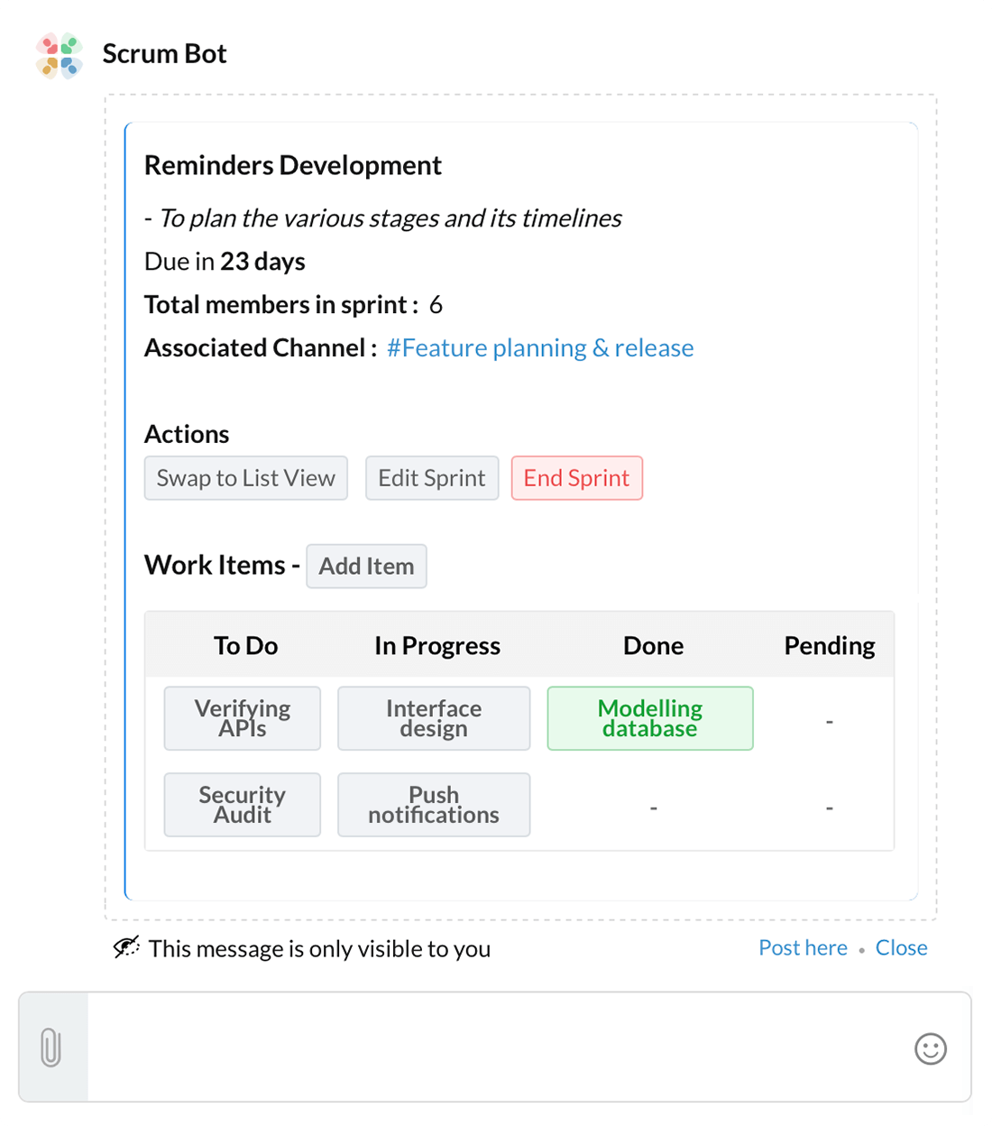Click the Reminders Development title
992x1126 pixels.
[293, 165]
